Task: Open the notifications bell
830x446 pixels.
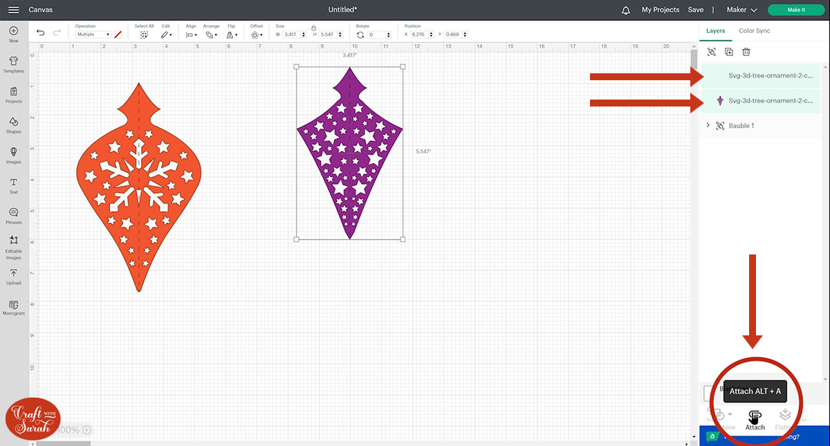Action: click(626, 10)
